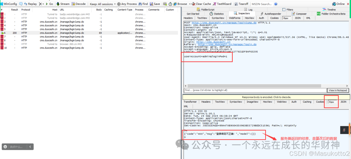Click the Tearoff toolbar button
This screenshot has width=351, height=159.
pos(241,4)
